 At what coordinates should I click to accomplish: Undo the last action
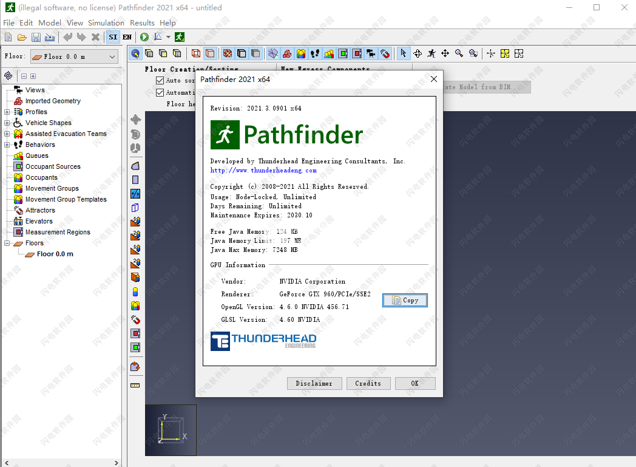pos(67,36)
